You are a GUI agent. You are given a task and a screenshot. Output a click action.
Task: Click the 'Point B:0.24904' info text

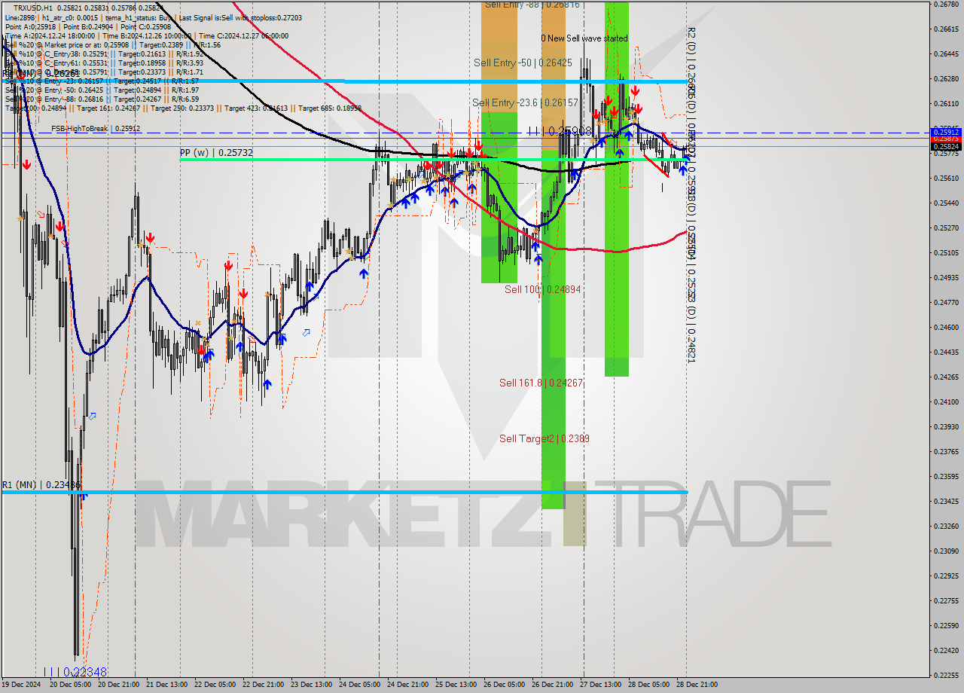point(93,26)
